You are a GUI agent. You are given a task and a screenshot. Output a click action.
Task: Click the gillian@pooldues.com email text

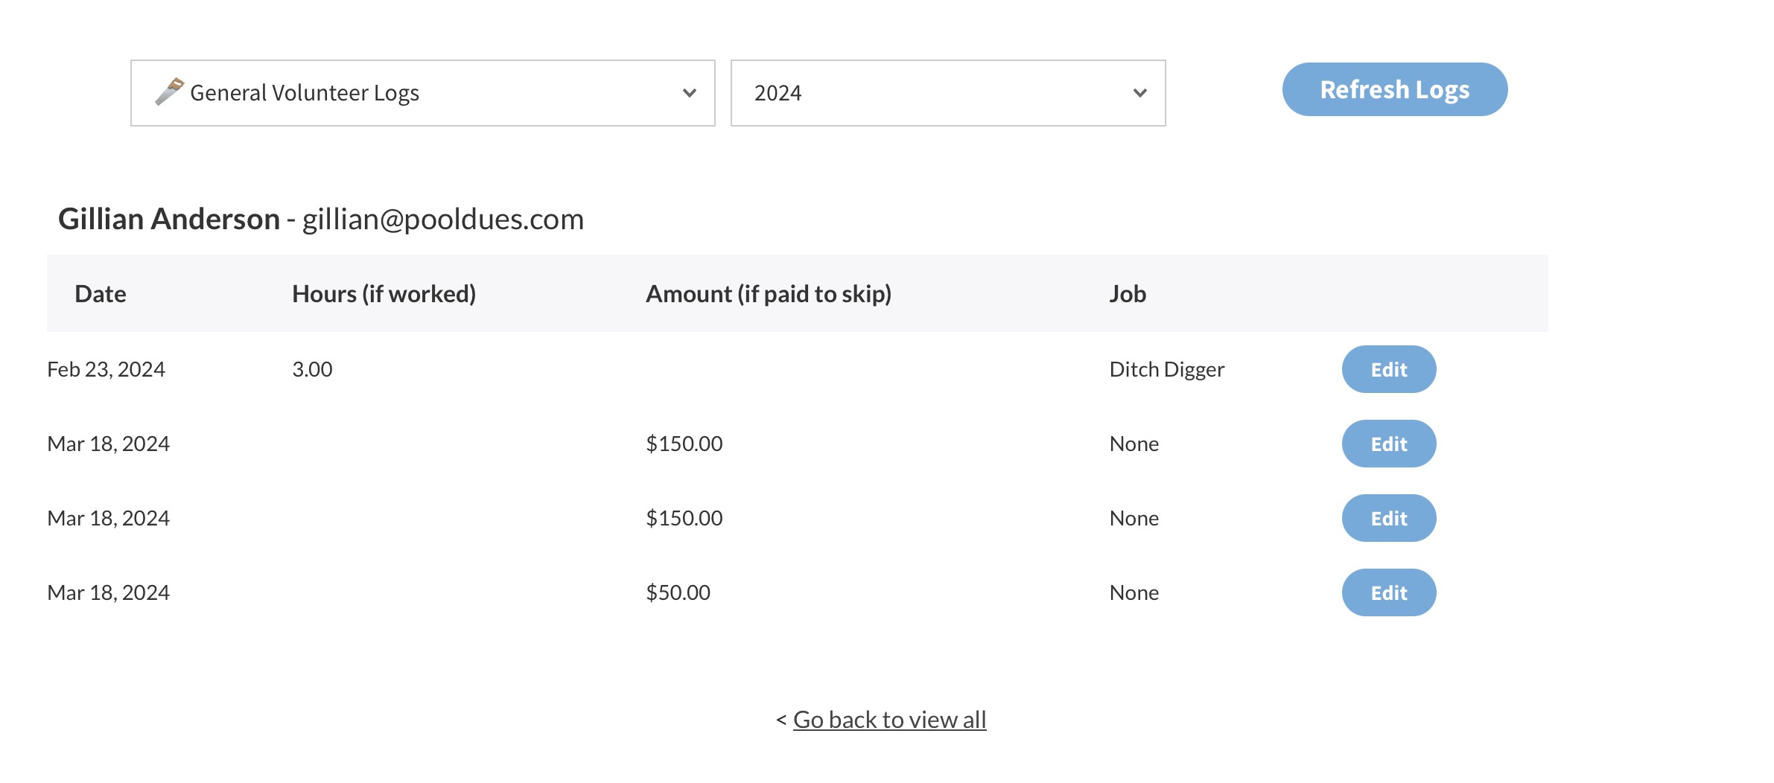point(442,220)
